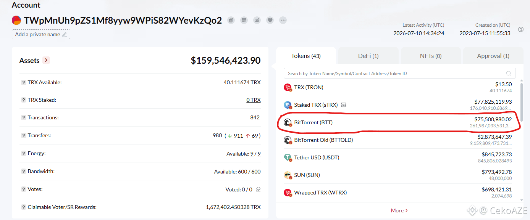The image size is (530, 220).
Task: Click the help icon next to TRX Available
Action: pos(24,82)
